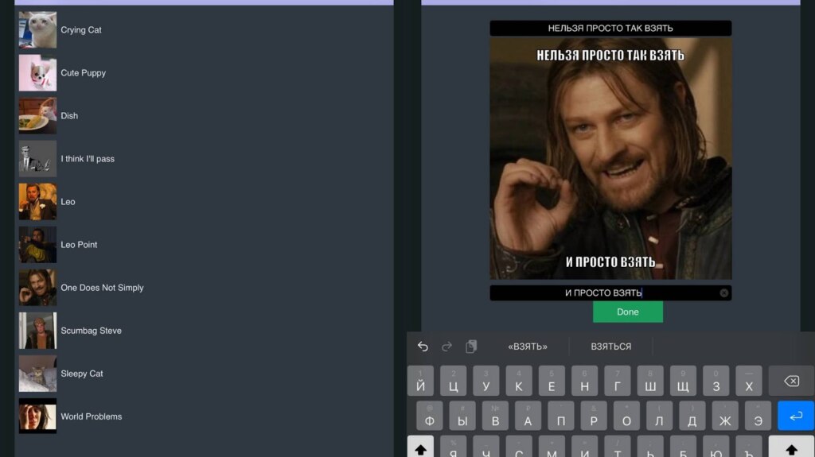
Task: Open the Leo meme thumbnail
Action: point(37,202)
